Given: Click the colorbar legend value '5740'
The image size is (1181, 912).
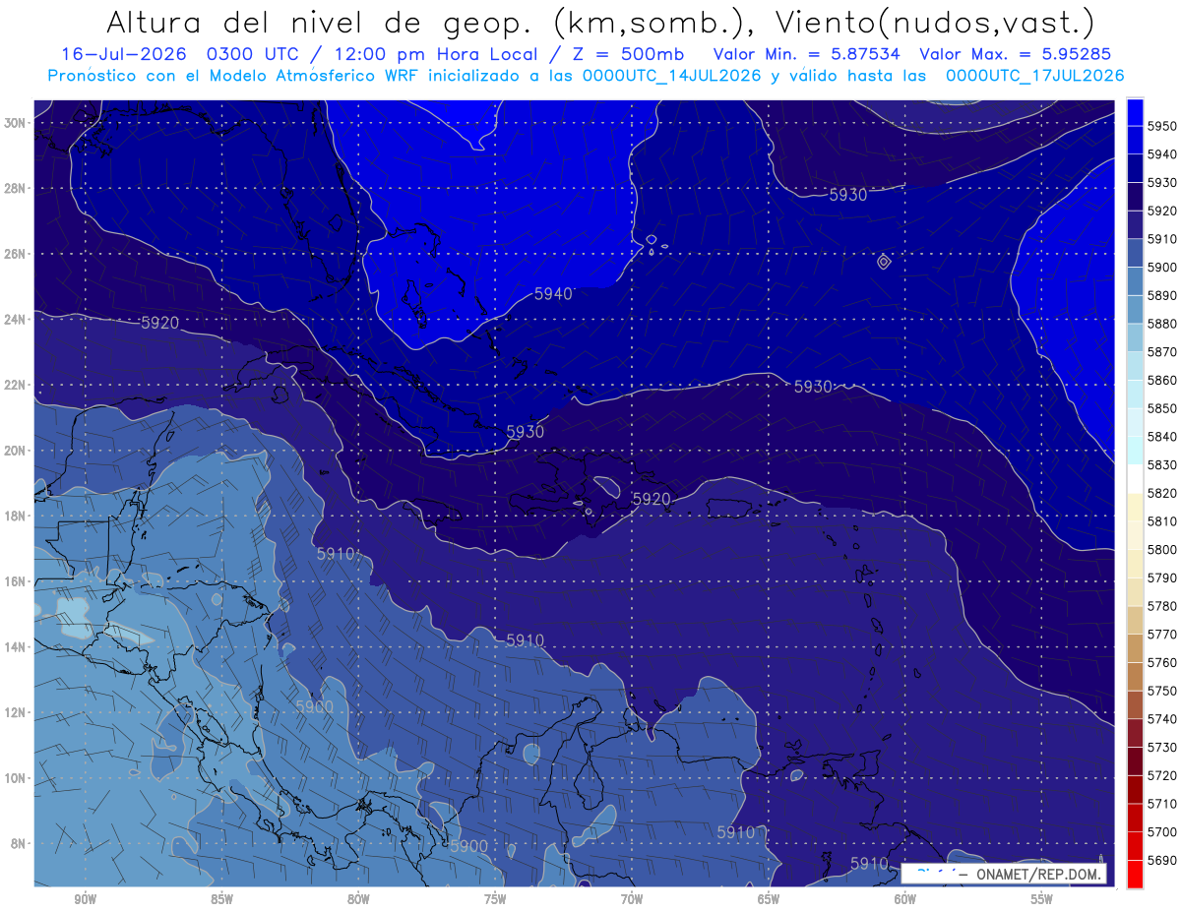Looking at the screenshot, I should click(1162, 719).
